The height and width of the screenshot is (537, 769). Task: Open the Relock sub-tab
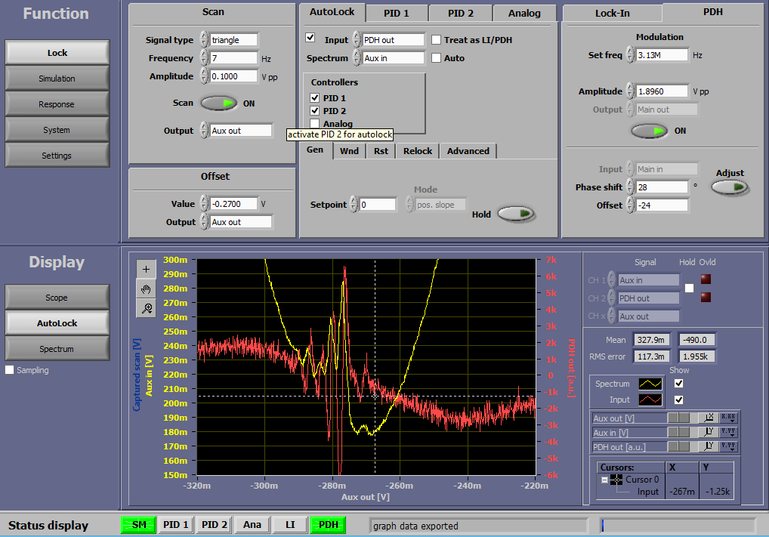pos(418,151)
